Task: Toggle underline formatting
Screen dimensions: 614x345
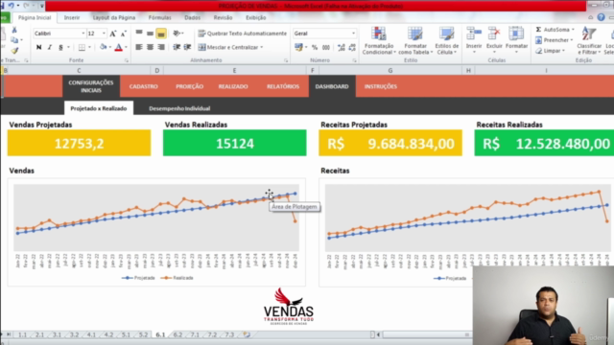Action: (x=60, y=47)
